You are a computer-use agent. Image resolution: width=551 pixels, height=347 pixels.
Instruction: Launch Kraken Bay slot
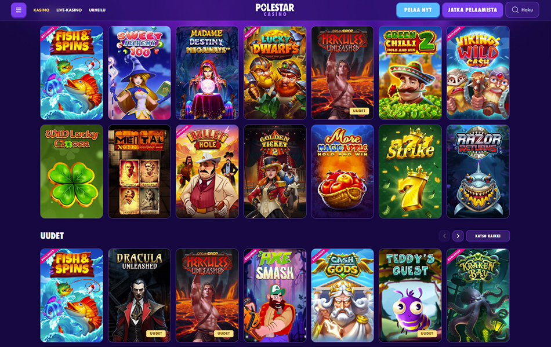pyautogui.click(x=478, y=295)
